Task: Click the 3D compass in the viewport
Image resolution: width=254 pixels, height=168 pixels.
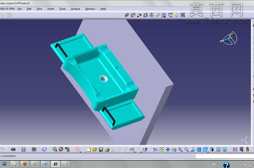Action: click(x=229, y=38)
